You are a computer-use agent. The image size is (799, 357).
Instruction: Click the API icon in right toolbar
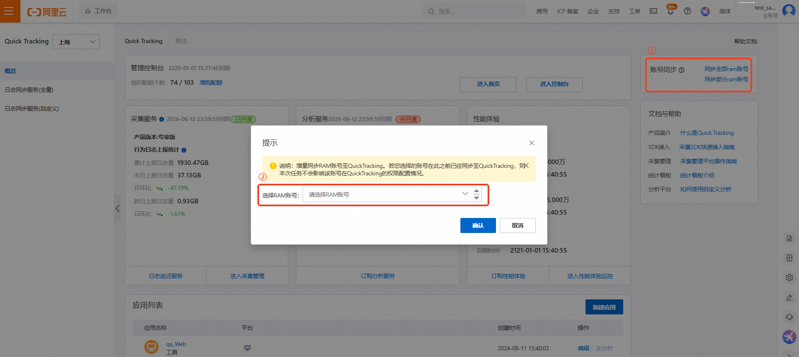[789, 258]
